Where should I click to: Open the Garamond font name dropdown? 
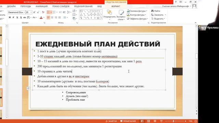click(x=24, y=12)
